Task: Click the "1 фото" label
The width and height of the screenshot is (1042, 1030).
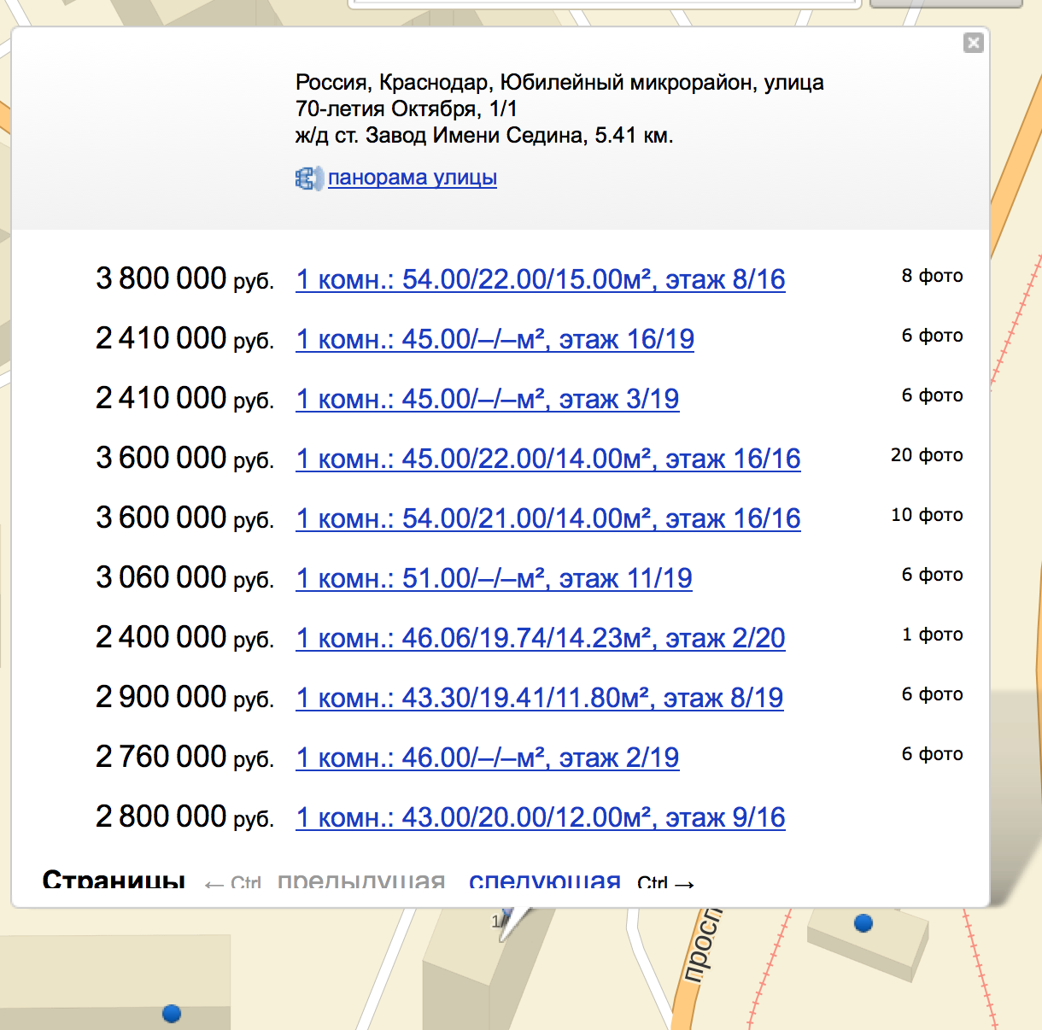Action: [x=932, y=635]
